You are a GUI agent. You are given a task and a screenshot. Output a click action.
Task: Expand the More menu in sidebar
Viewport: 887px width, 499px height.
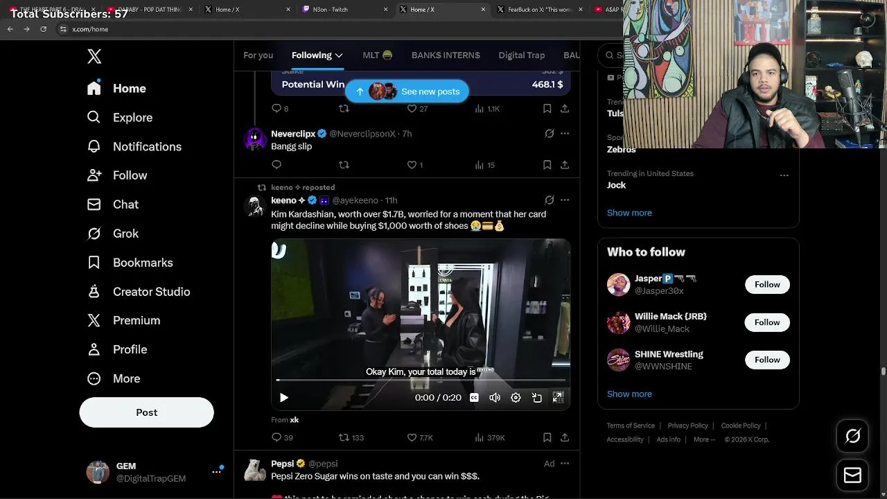[x=114, y=379]
